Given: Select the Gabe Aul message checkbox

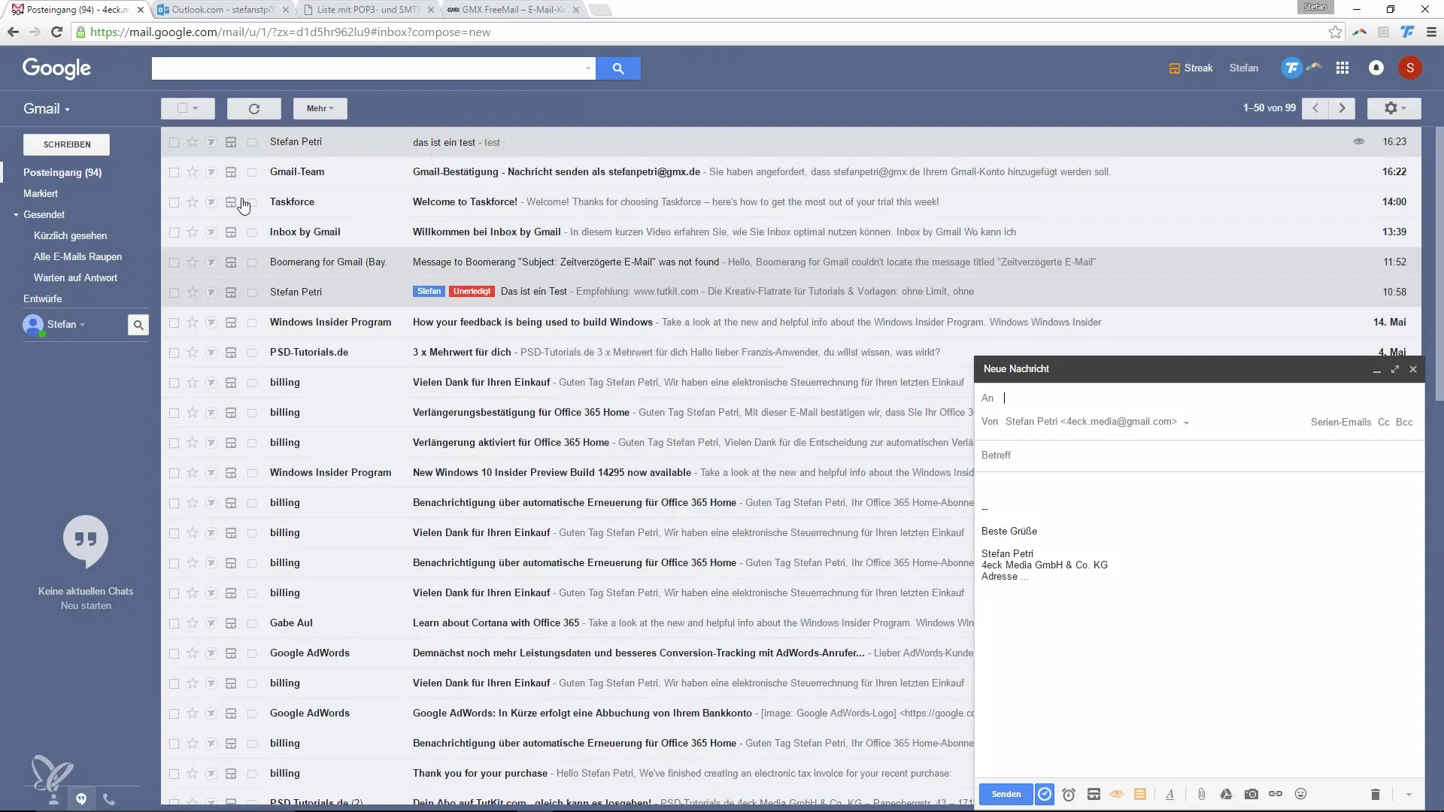Looking at the screenshot, I should [x=174, y=623].
